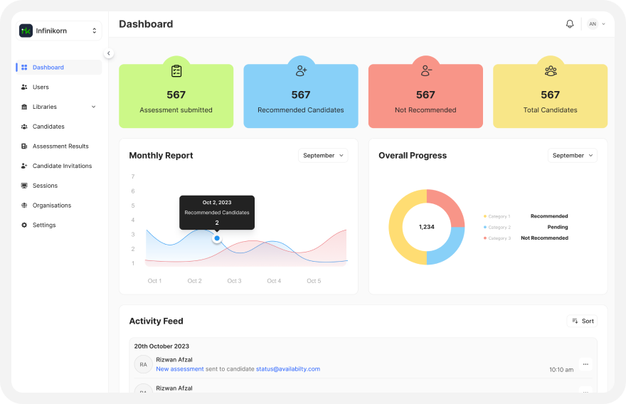Click the Not Recommended person-minus icon
This screenshot has width=626, height=404.
pos(425,70)
